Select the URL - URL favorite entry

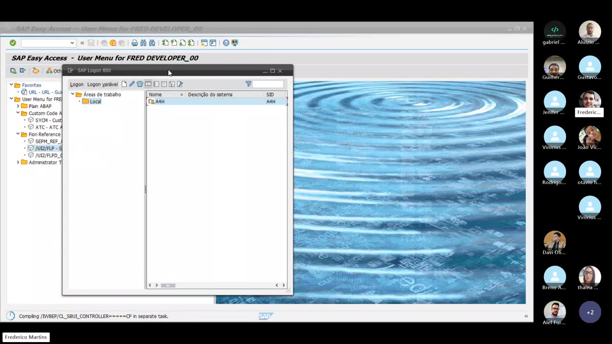point(45,92)
